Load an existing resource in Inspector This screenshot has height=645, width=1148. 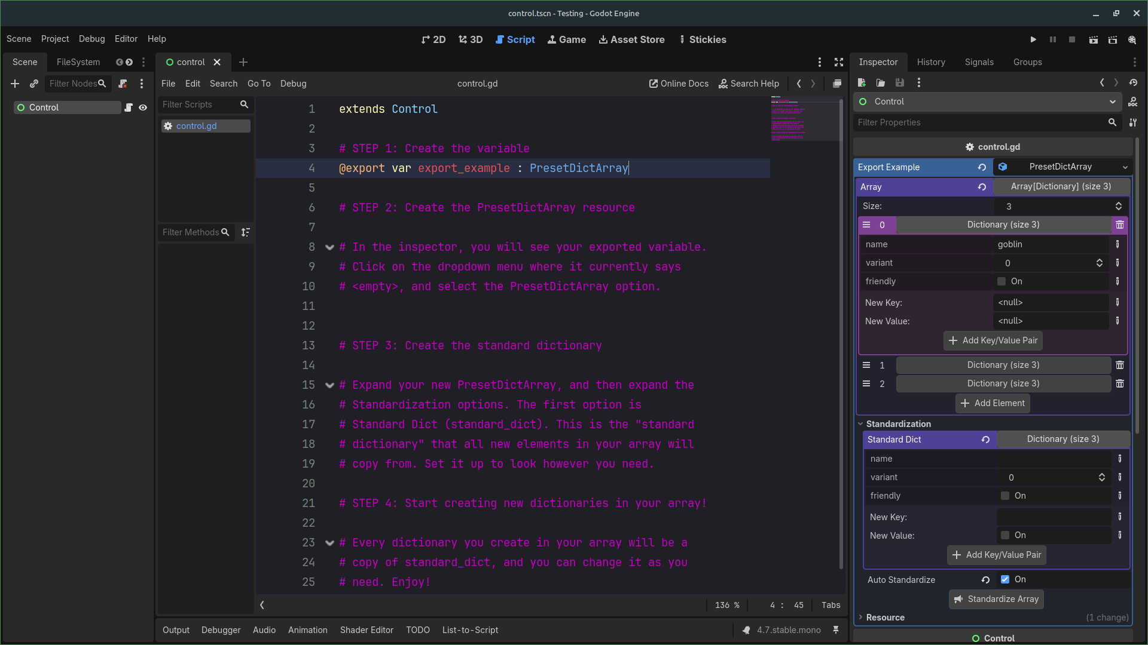(881, 83)
